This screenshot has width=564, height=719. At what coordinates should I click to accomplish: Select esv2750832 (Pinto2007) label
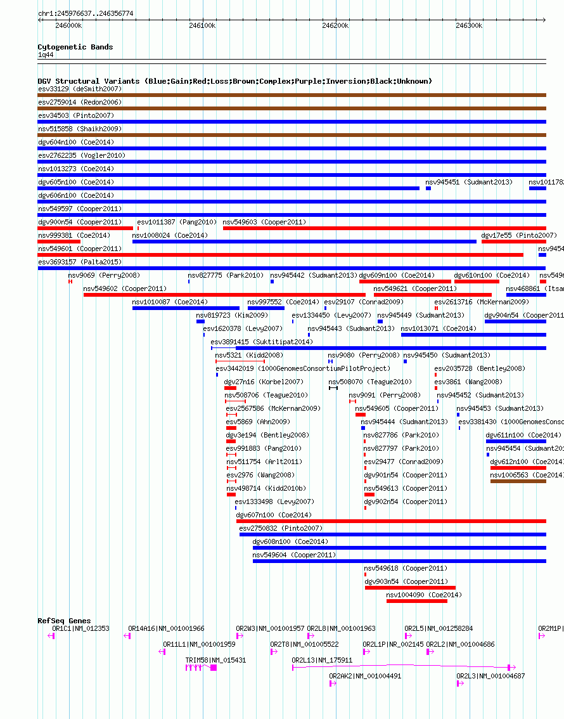pos(281,528)
